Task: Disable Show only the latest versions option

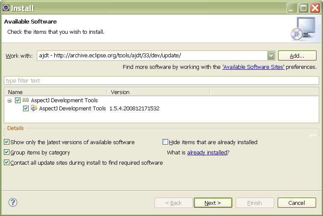Action: (6, 142)
